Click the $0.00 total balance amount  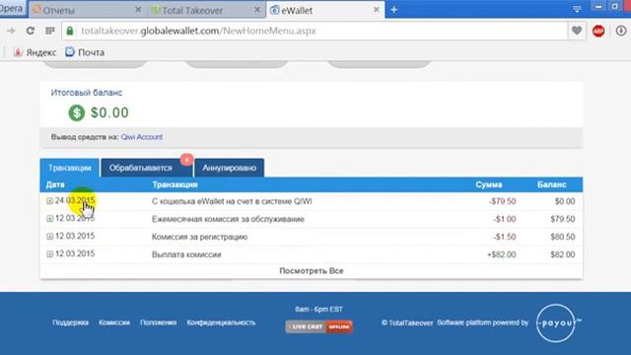click(x=109, y=112)
